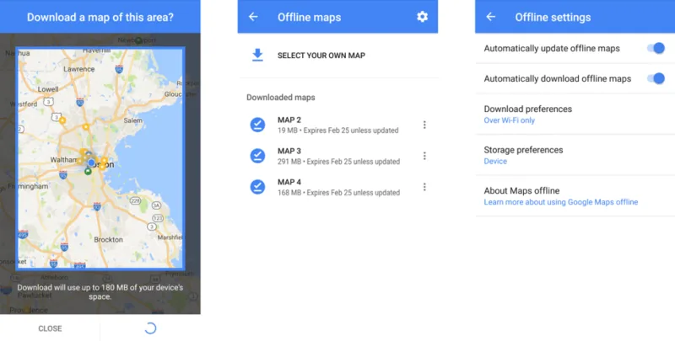Viewport: 675px width, 341px height.
Task: Tap the Over Wi-Fi only value
Action: tap(510, 120)
